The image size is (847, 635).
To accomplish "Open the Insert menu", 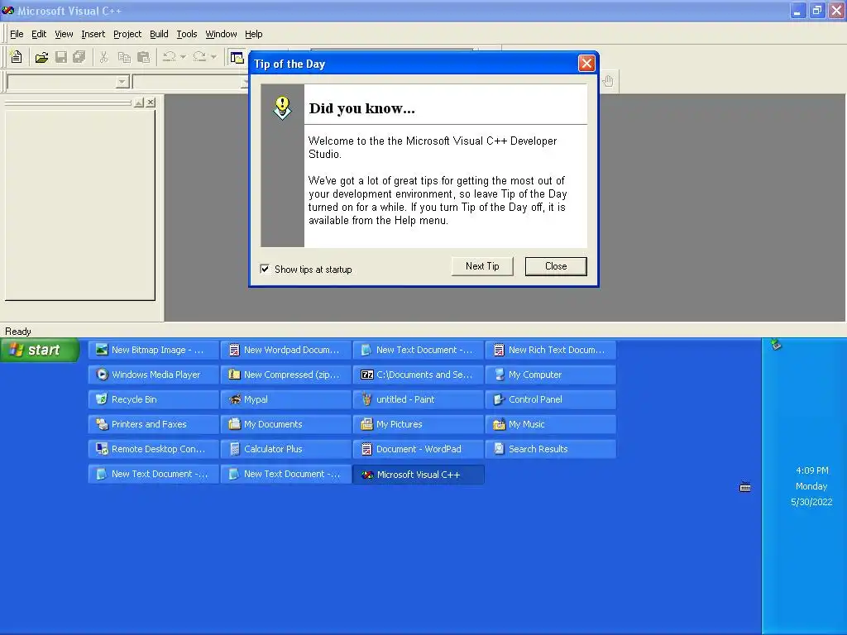I will tap(93, 34).
